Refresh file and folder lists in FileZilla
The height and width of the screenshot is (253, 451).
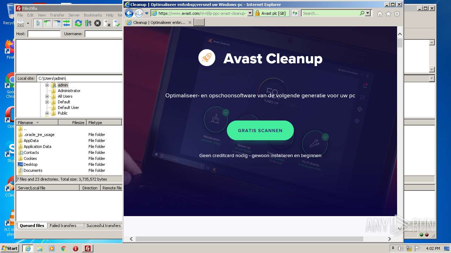coord(78,23)
